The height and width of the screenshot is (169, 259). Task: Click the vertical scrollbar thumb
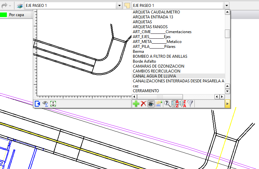coord(228,34)
